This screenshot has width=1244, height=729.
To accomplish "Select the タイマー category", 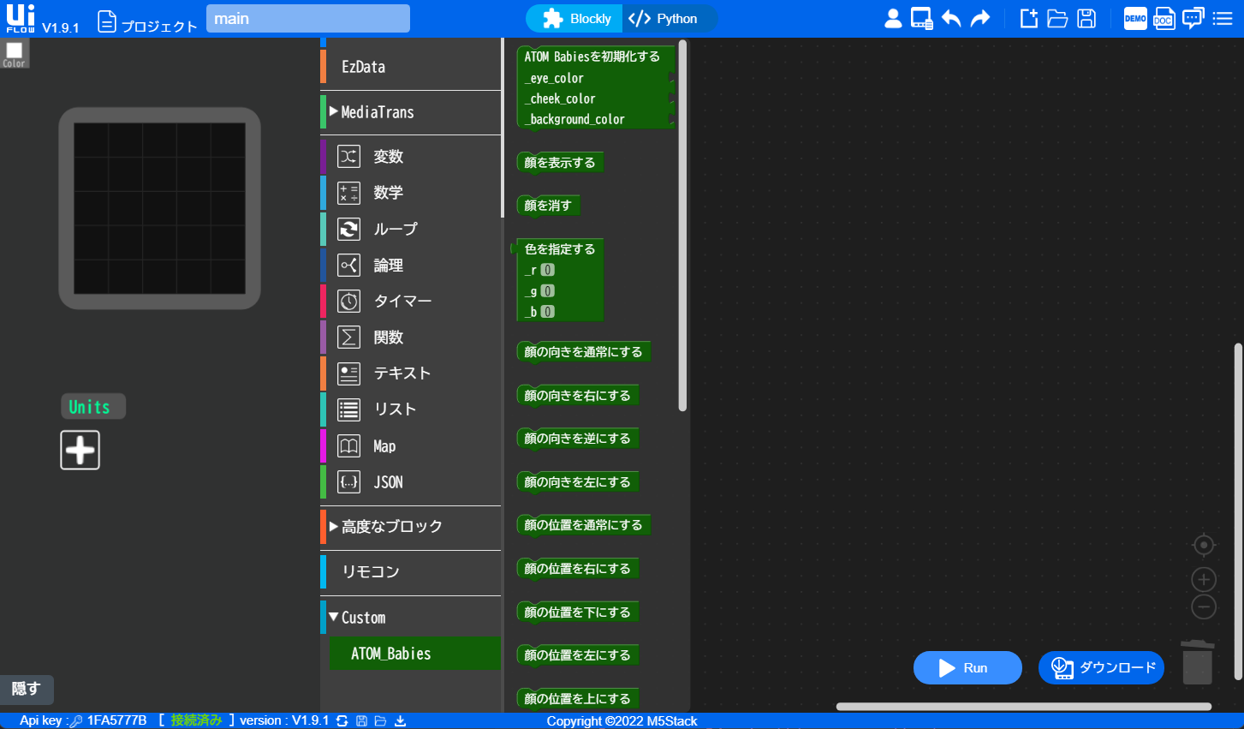I will (x=411, y=302).
